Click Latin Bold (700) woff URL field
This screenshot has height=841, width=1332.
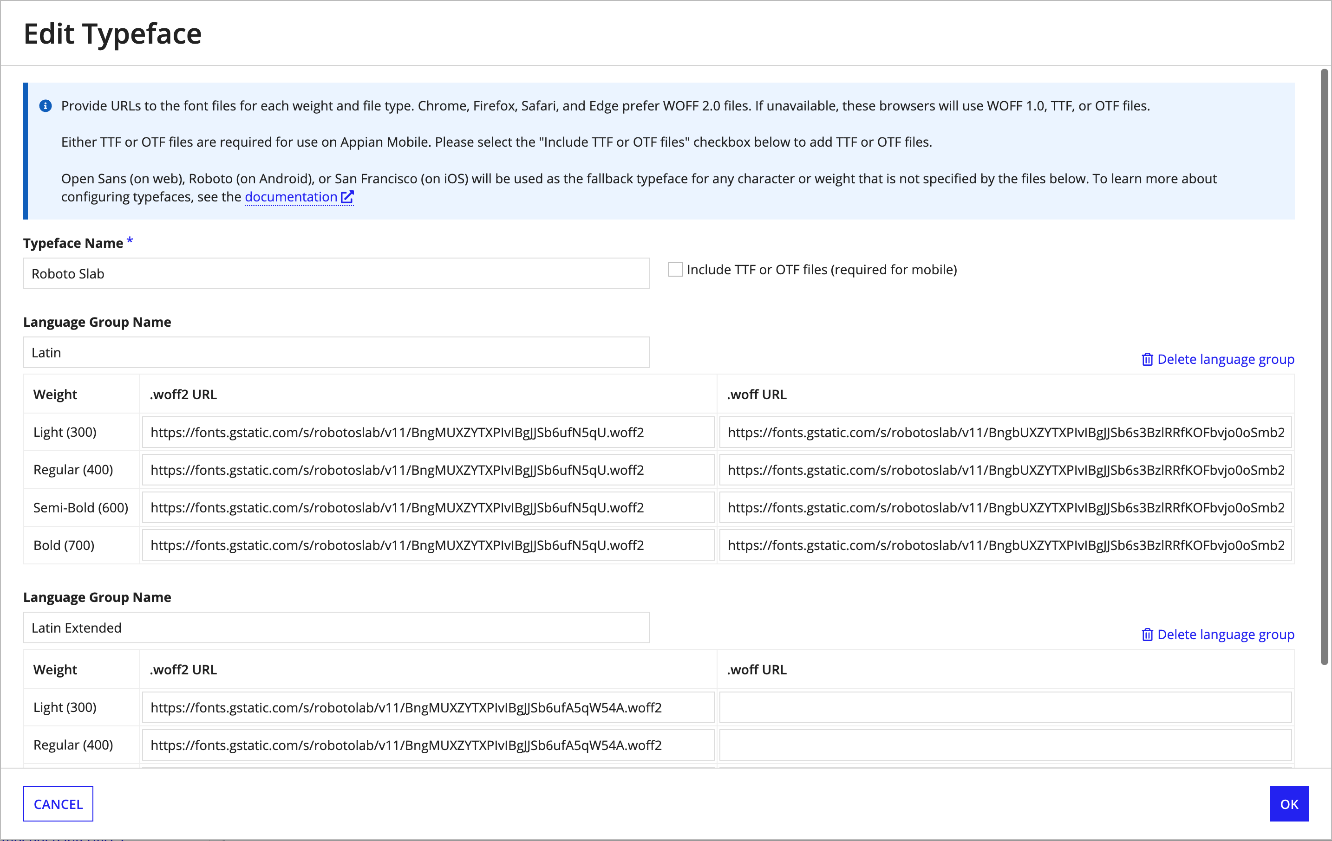1006,544
